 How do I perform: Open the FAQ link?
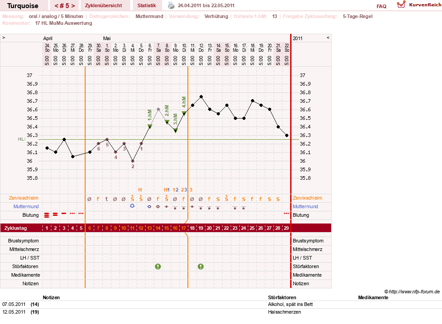[x=381, y=6]
